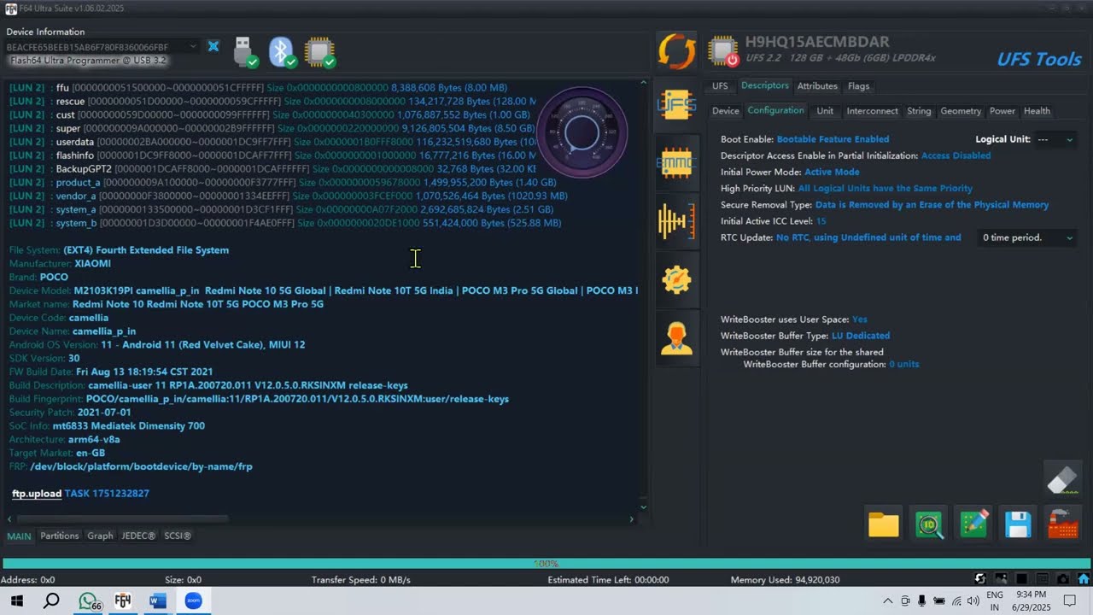Open Microsoft Word in the taskbar

157,600
